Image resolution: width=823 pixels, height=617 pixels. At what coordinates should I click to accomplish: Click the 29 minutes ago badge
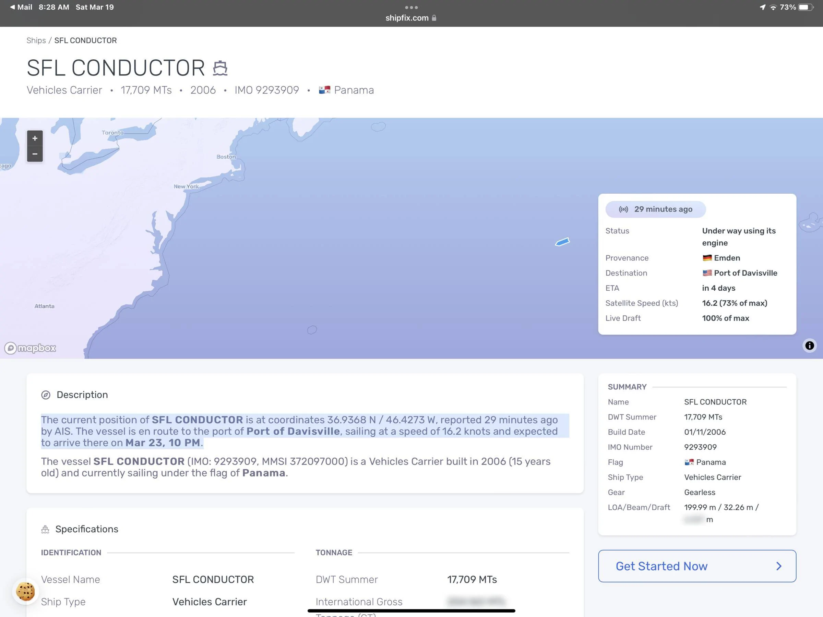(656, 209)
